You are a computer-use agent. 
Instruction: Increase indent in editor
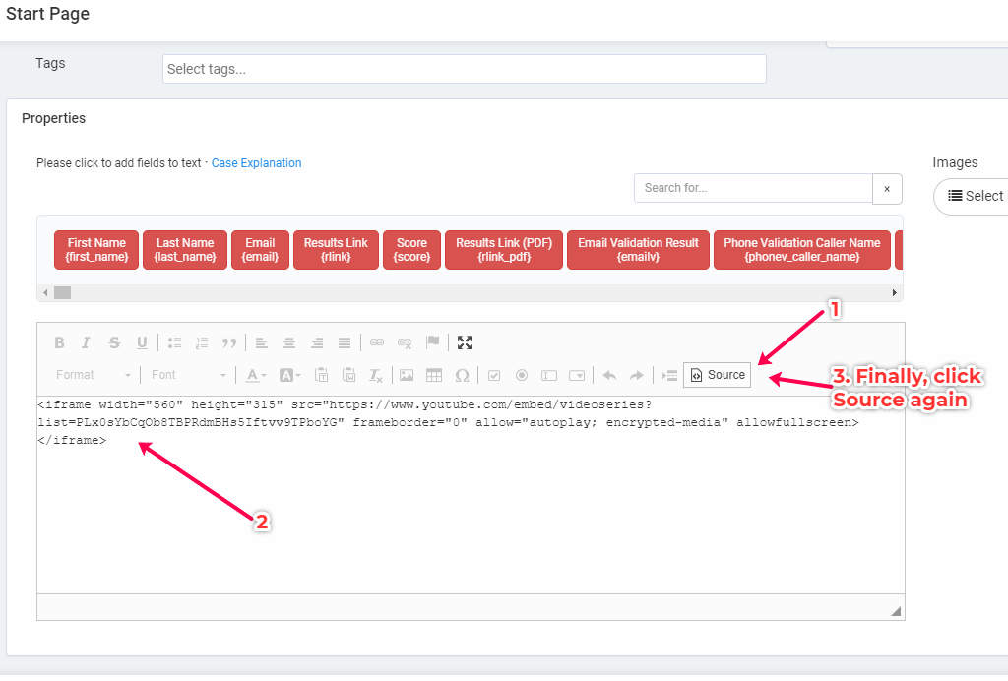coord(669,375)
